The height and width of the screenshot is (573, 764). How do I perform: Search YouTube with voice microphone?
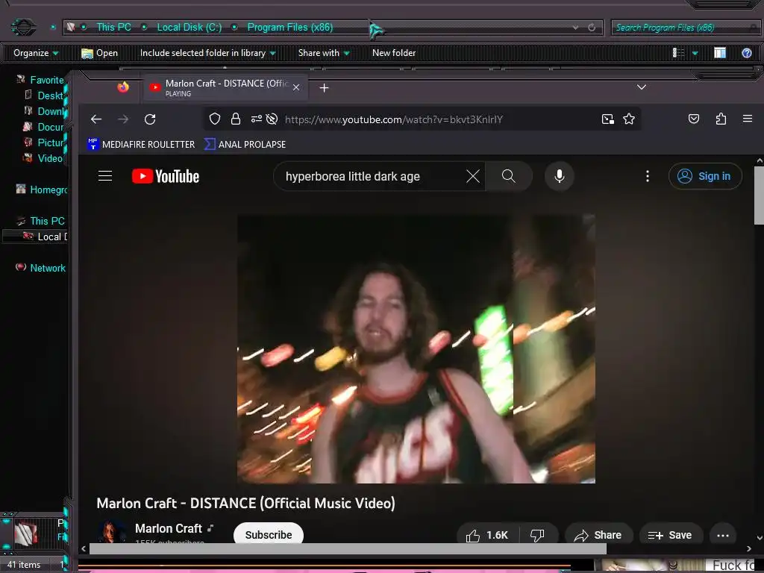tap(560, 176)
